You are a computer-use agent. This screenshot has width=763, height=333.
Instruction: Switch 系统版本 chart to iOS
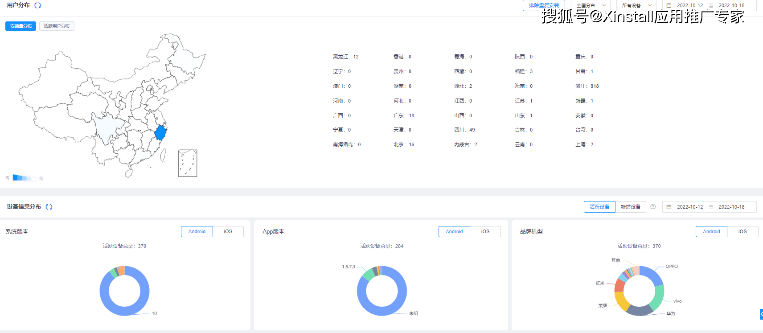point(228,231)
